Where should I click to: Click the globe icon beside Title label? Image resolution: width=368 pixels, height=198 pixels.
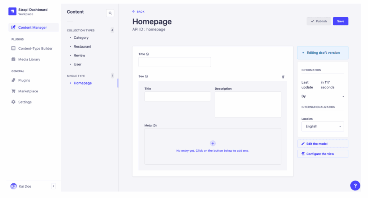pyautogui.click(x=148, y=54)
